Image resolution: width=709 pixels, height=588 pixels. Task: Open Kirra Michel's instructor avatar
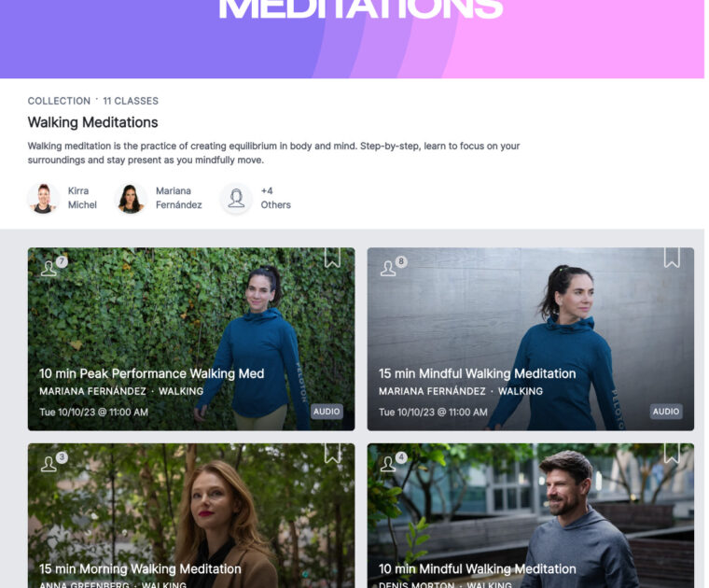point(43,198)
